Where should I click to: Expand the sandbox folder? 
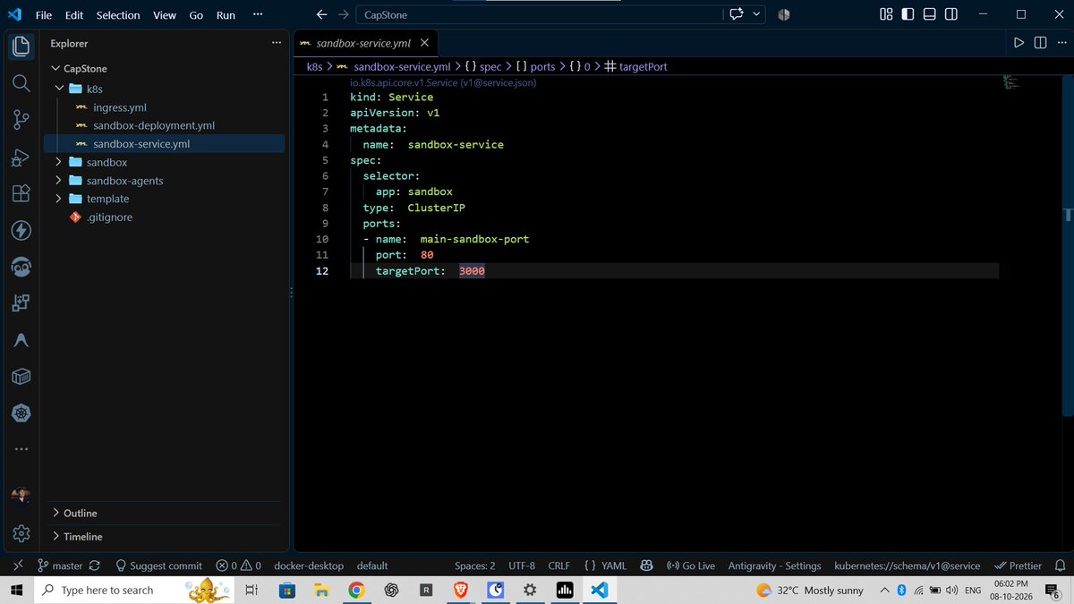click(164, 162)
